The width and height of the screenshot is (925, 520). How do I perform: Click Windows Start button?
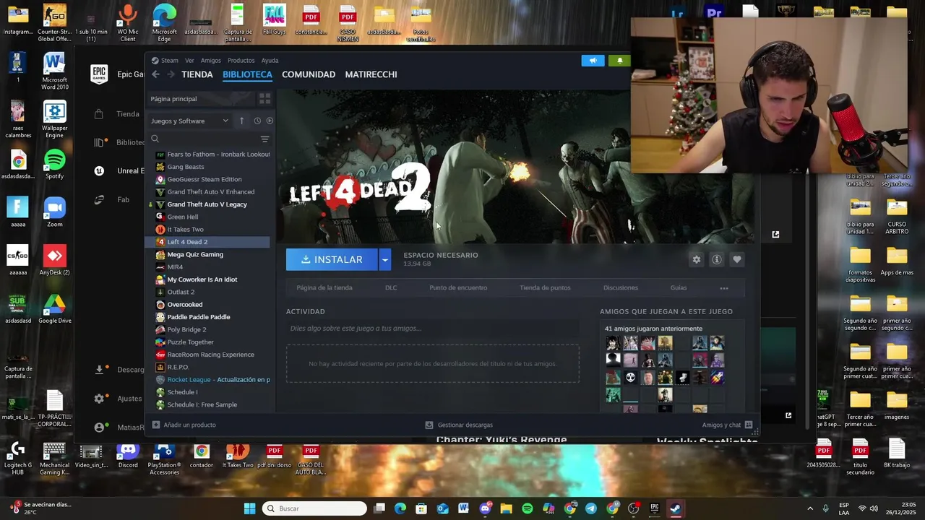coord(249,508)
